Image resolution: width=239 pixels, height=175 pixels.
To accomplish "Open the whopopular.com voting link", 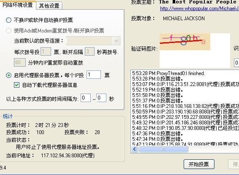I will tap(199, 8).
